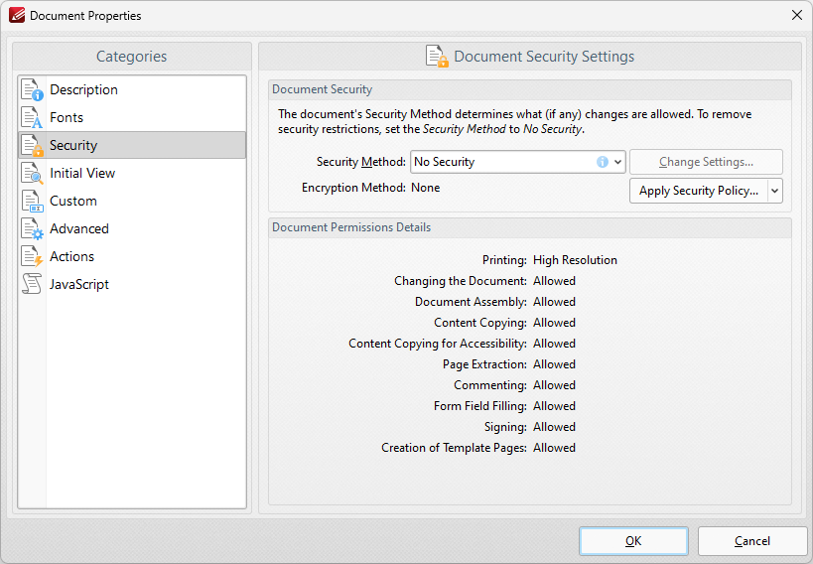This screenshot has width=813, height=564.
Task: Click the PDF editor icon in title bar
Action: [17, 16]
